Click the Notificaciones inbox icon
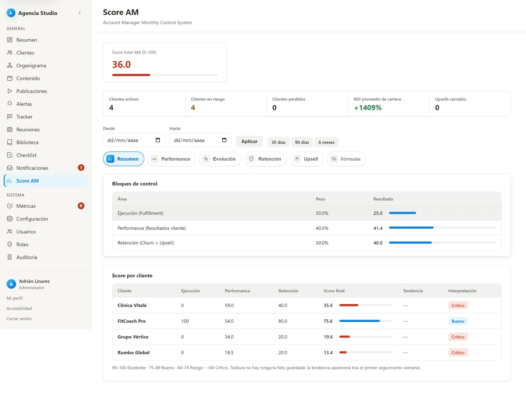The height and width of the screenshot is (412, 526). tap(10, 168)
